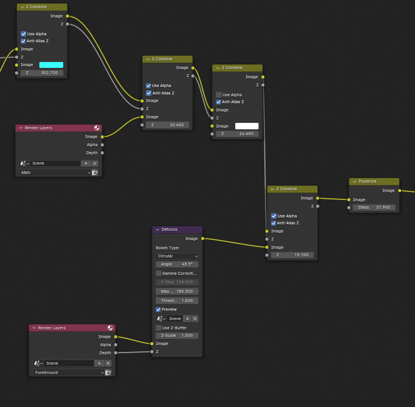Toggle the preview icon on Main Render Layers header

(x=97, y=128)
